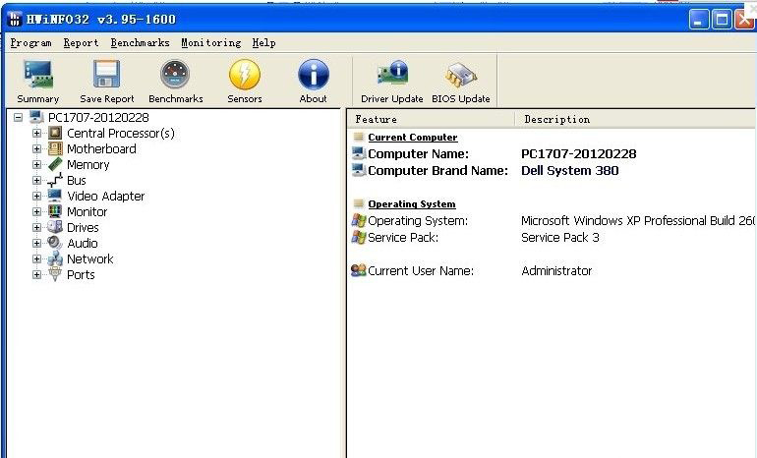
Task: Select the Video Adapter tree label
Action: pos(106,196)
